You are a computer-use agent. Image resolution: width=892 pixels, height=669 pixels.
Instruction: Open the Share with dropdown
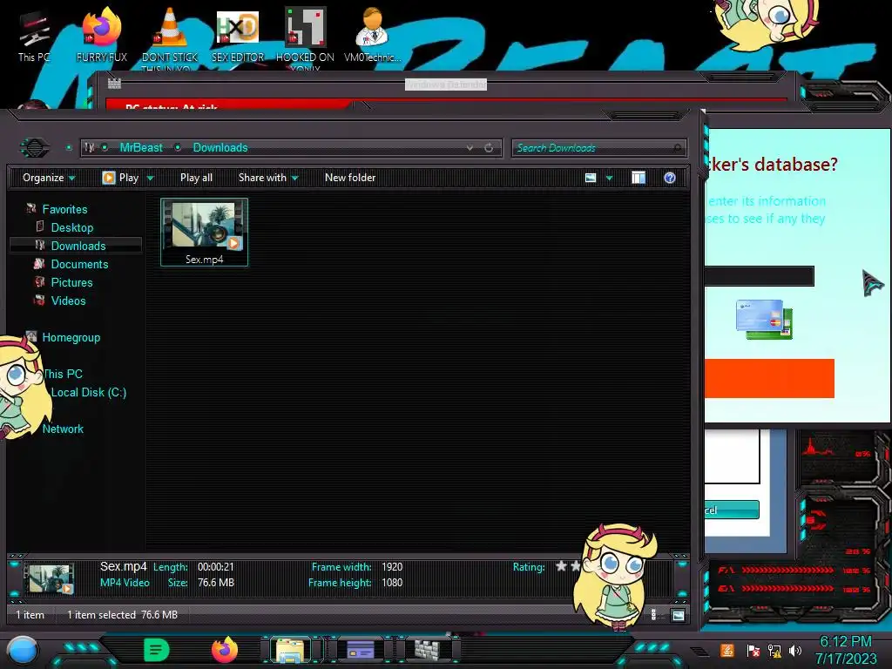[268, 178]
